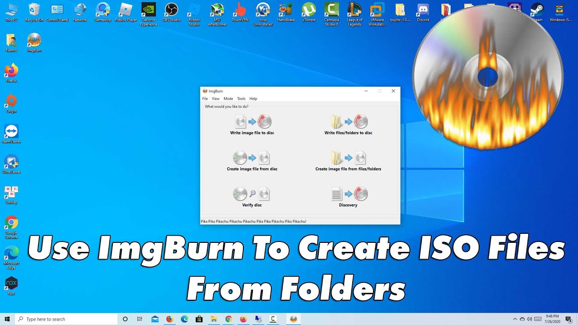Open Cortana from the taskbar
578x325 pixels.
point(125,319)
